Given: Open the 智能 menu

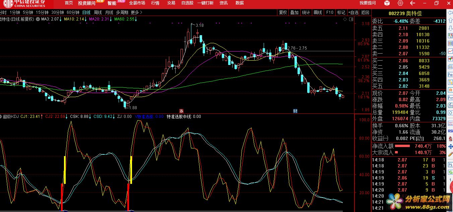Looking at the screenshot, I should click(112, 3).
